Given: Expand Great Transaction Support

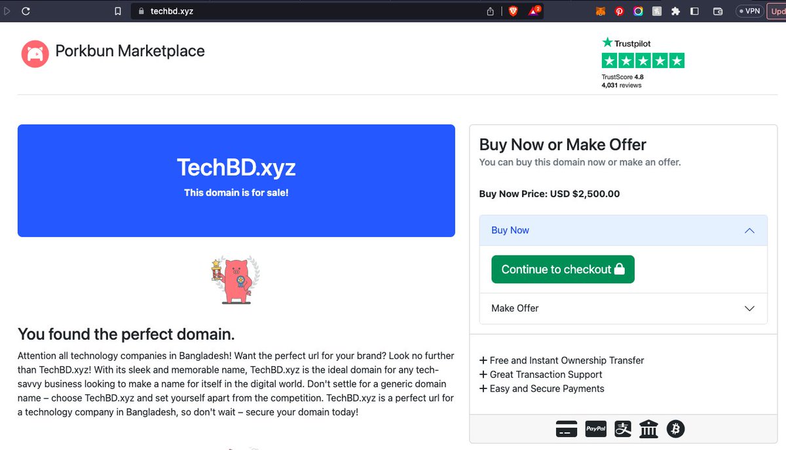Looking at the screenshot, I should pos(540,375).
